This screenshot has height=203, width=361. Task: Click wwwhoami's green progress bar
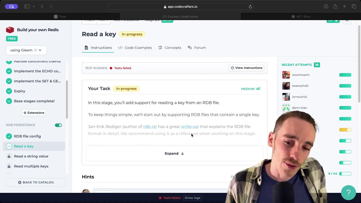coord(345,75)
